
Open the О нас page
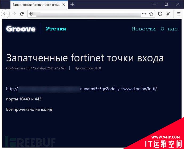(169, 29)
